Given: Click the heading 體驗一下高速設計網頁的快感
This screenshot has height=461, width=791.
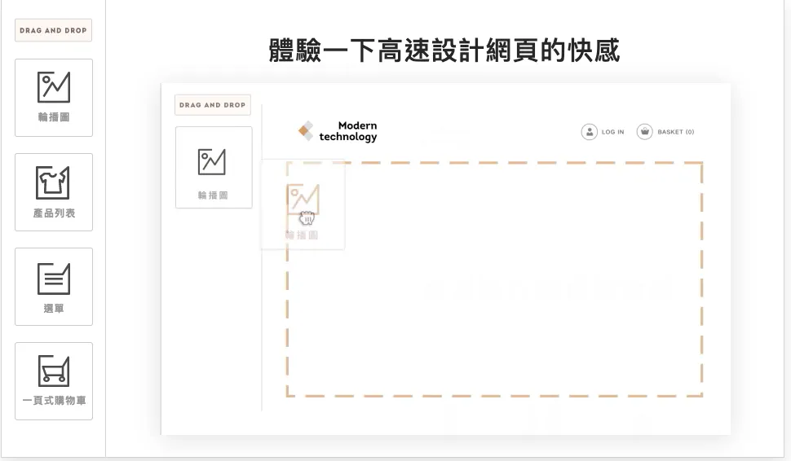Looking at the screenshot, I should point(444,50).
